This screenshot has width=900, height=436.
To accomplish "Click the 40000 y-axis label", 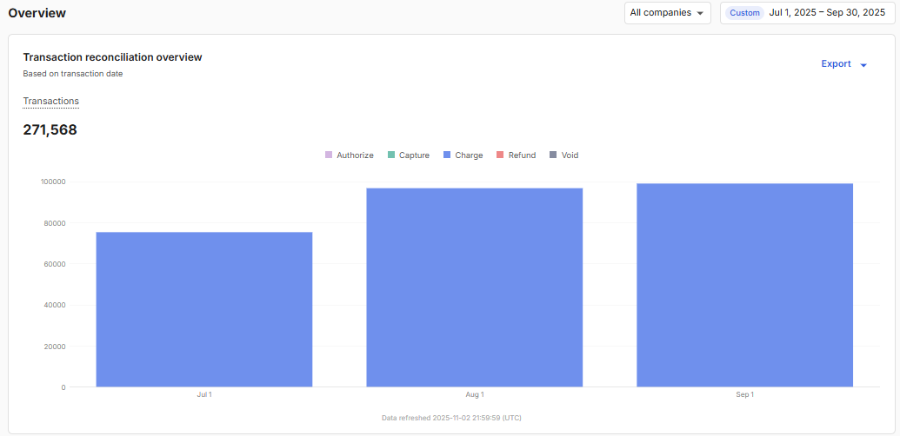I will (x=55, y=306).
